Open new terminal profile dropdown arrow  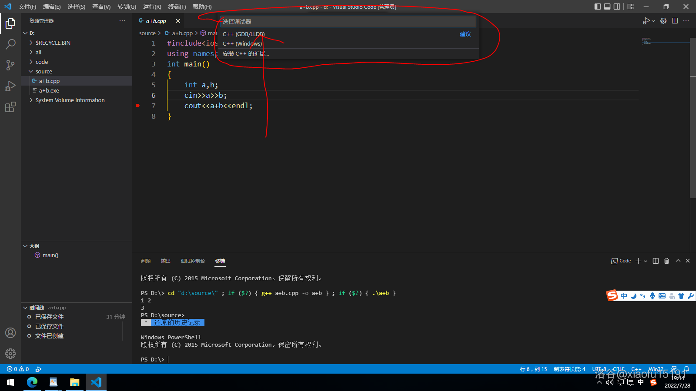(x=646, y=261)
